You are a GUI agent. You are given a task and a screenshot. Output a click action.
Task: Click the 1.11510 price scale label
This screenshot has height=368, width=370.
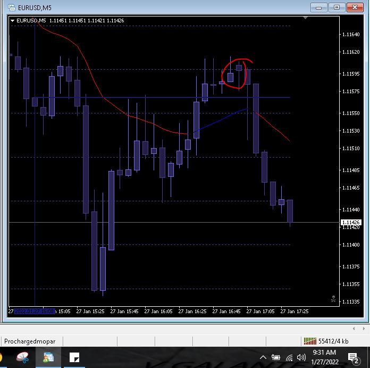pyautogui.click(x=351, y=149)
